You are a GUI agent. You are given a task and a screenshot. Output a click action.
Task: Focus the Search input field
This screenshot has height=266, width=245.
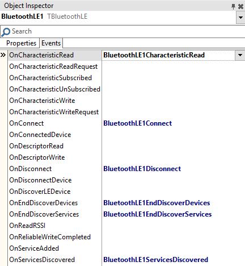(x=128, y=31)
